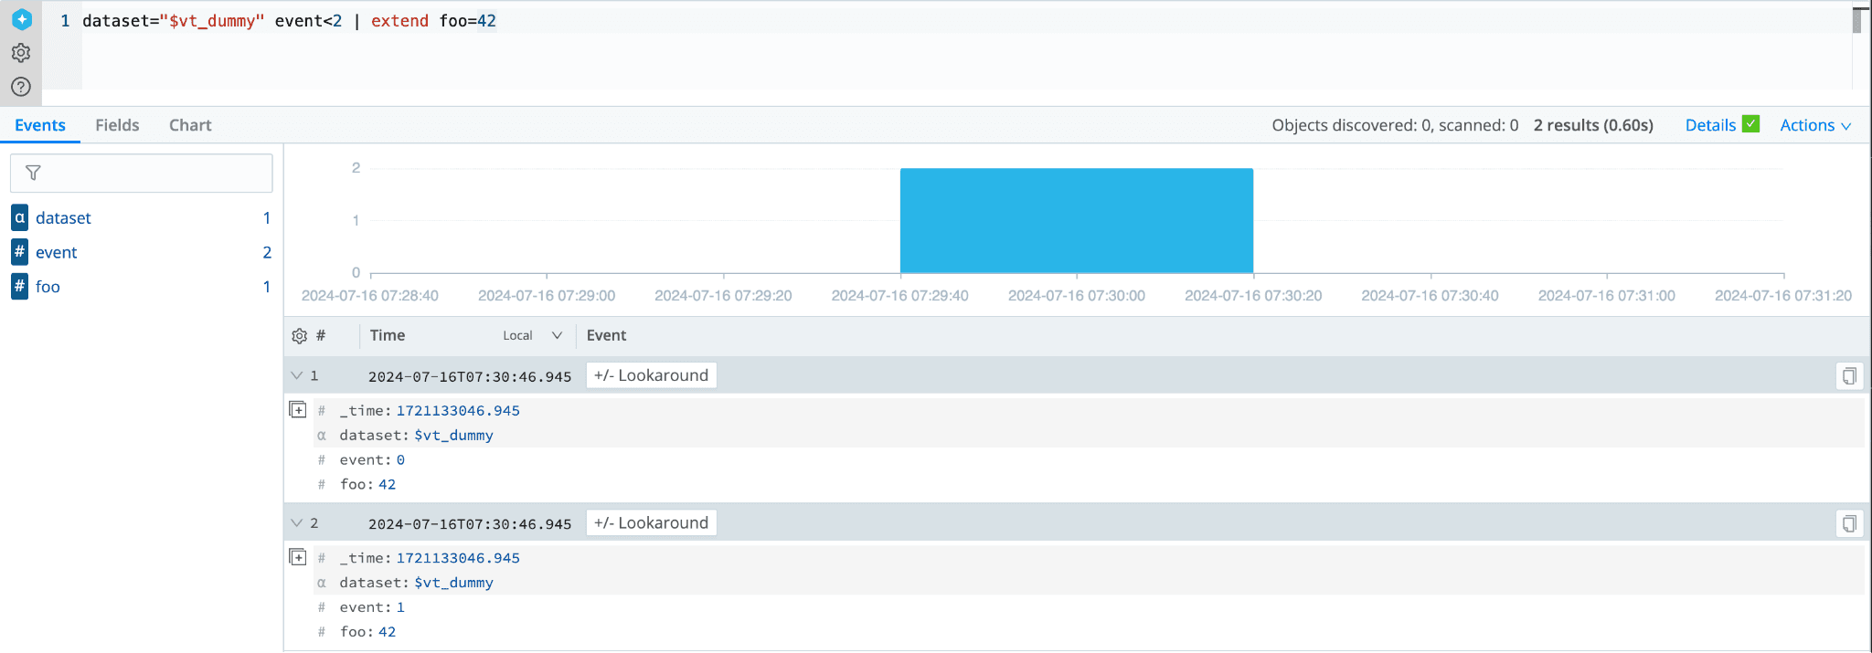Select the foo field in sidebar
This screenshot has height=653, width=1872.
(48, 287)
